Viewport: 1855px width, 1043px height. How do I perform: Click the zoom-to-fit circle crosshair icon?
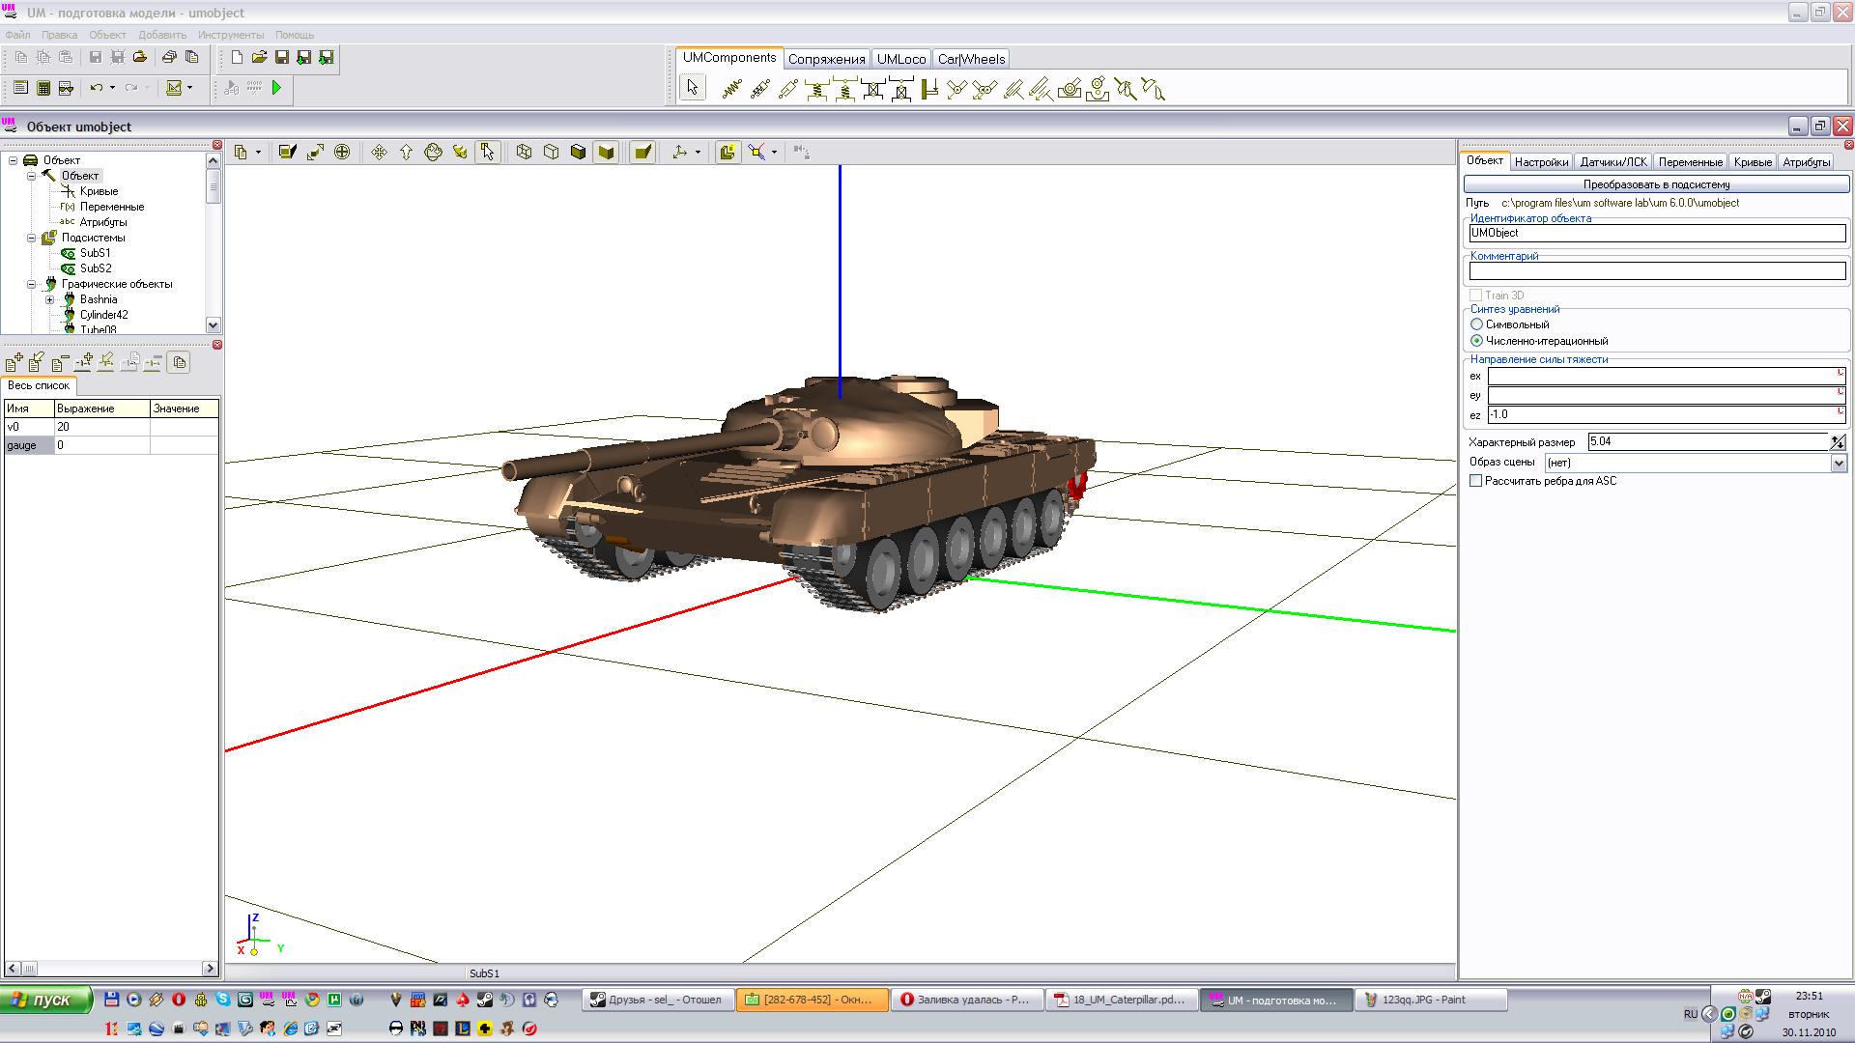[x=342, y=152]
